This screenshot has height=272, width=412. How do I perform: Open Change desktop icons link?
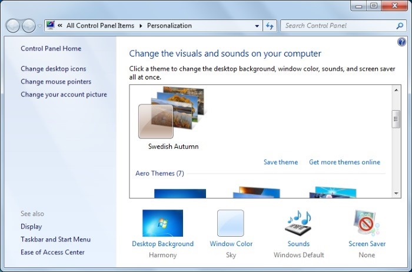click(x=54, y=69)
